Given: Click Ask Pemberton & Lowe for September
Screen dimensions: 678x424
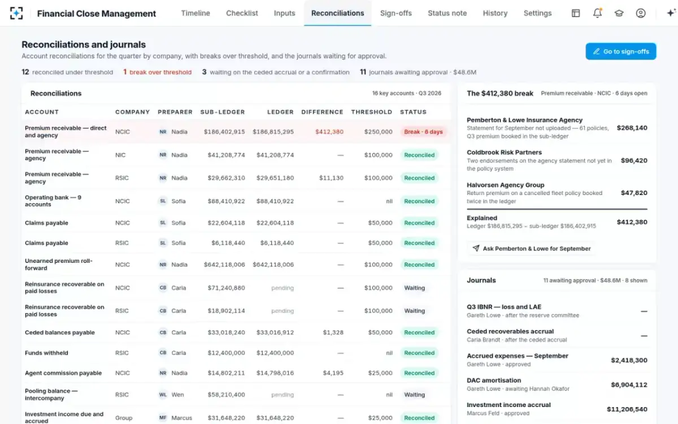Looking at the screenshot, I should point(532,248).
